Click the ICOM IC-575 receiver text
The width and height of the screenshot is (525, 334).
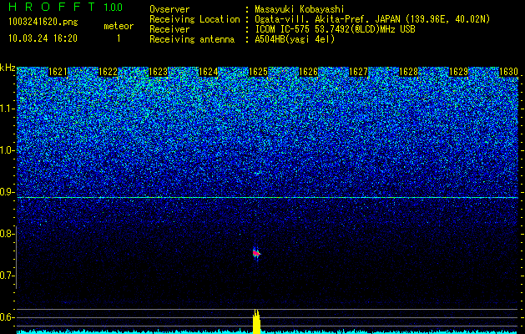pyautogui.click(x=335, y=29)
